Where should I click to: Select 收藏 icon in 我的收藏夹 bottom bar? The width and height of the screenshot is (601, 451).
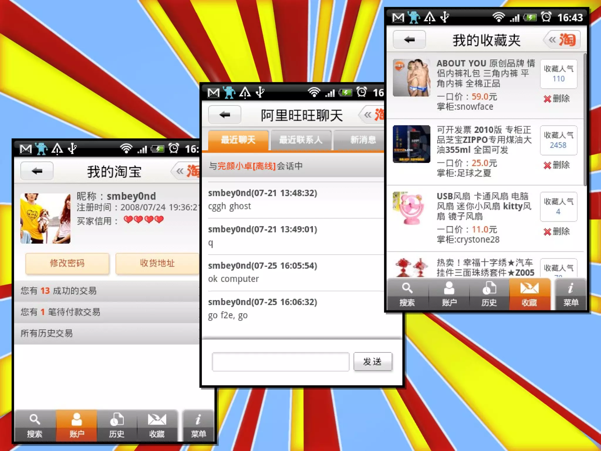coord(530,295)
